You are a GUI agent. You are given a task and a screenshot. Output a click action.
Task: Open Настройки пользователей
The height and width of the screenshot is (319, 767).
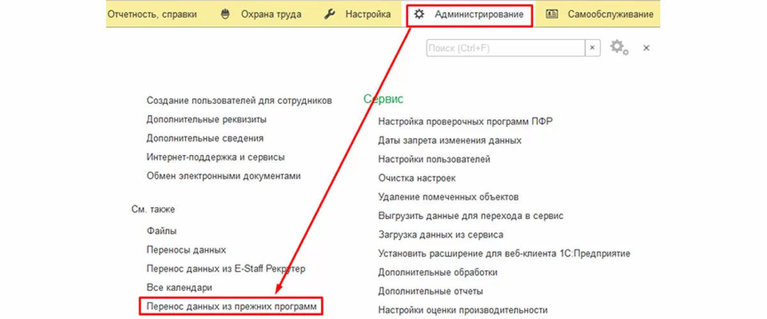[x=434, y=159]
